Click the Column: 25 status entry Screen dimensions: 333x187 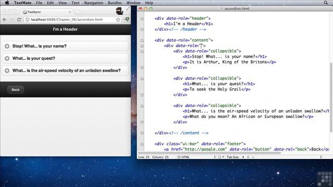pyautogui.click(x=160, y=157)
